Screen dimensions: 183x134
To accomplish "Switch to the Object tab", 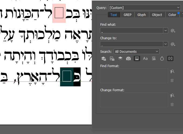I will (x=157, y=15).
